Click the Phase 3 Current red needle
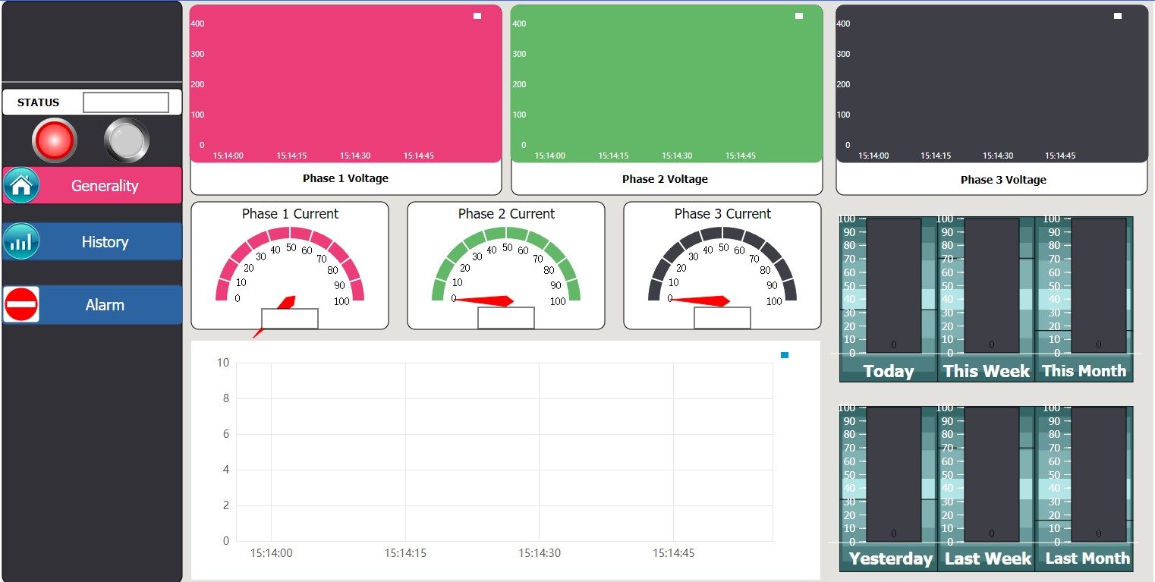Image resolution: width=1155 pixels, height=582 pixels. 702,300
